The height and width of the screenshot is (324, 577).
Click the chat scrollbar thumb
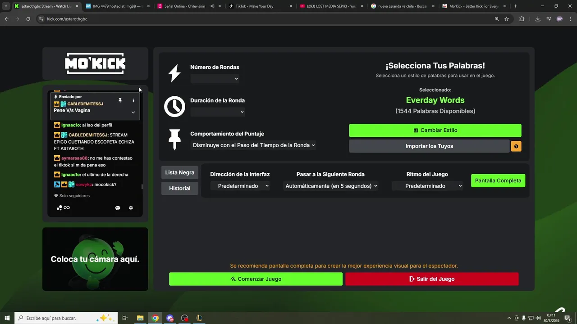coord(142,186)
